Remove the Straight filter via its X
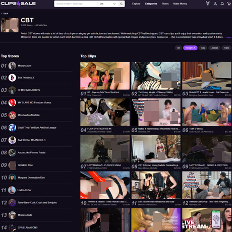The height and width of the screenshot is (232, 232). 194,48
